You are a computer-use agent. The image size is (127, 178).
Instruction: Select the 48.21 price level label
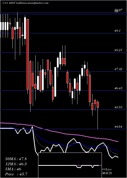118,50
